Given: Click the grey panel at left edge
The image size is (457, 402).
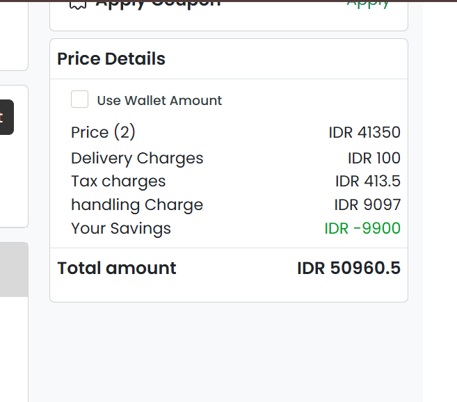Looking at the screenshot, I should coord(14,270).
